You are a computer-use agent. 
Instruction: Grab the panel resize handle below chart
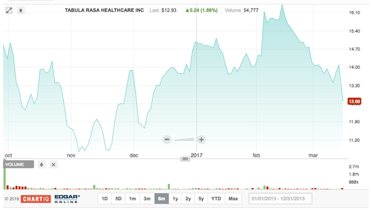185,159
